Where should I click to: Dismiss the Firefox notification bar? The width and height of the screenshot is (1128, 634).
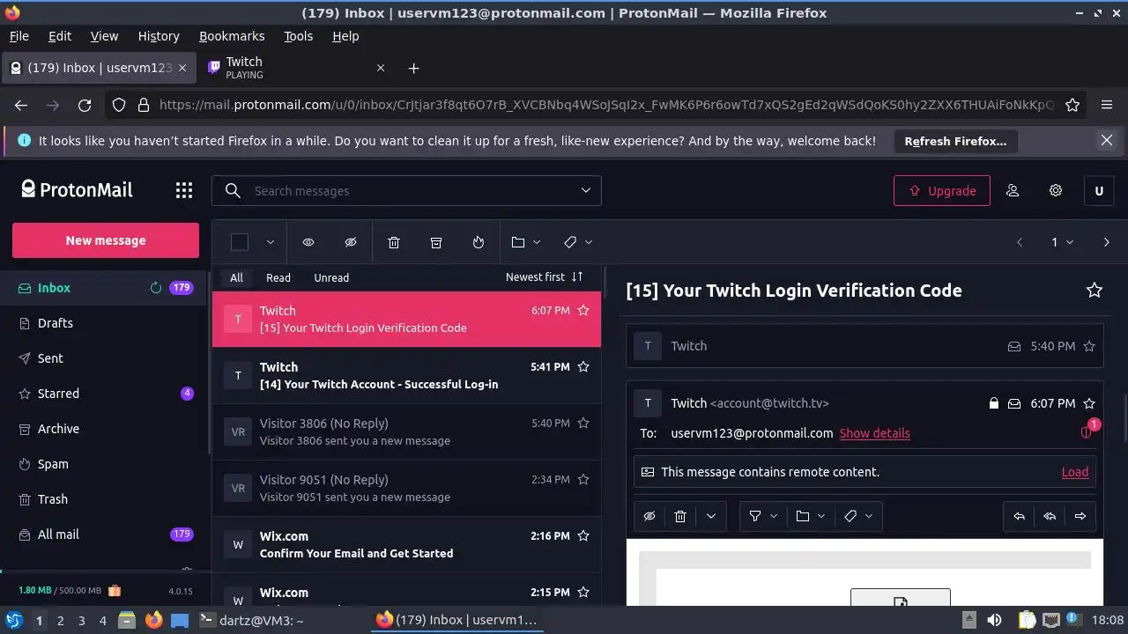[x=1107, y=140]
